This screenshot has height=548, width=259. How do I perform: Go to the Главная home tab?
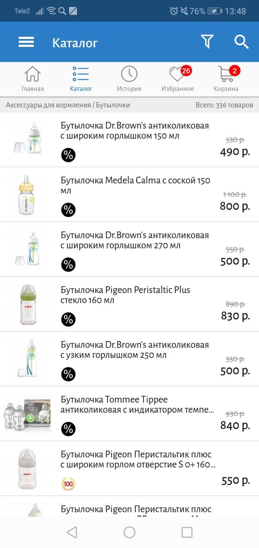click(32, 79)
